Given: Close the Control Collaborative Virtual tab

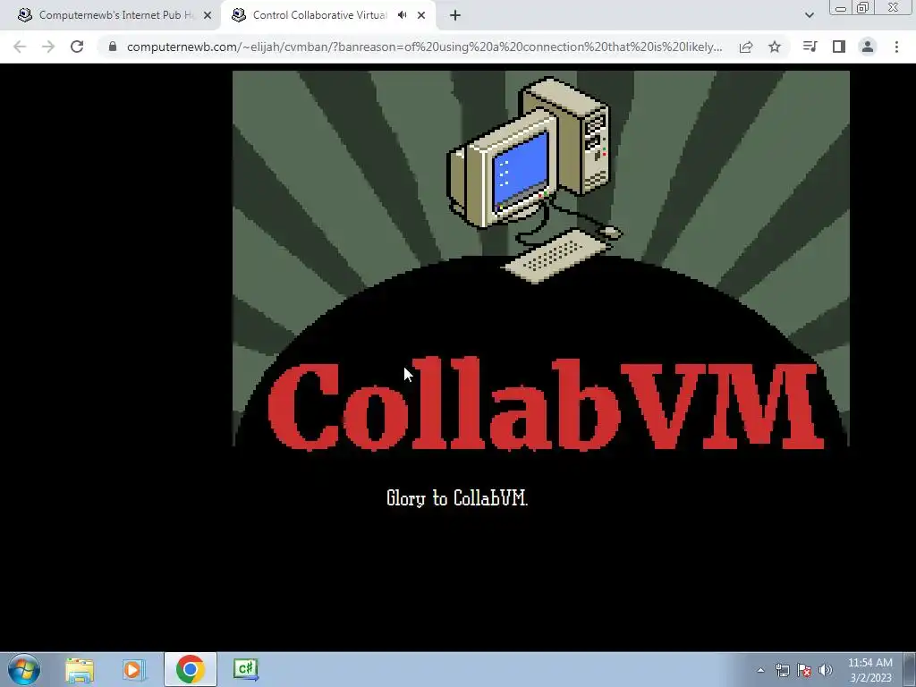Looking at the screenshot, I should (421, 16).
